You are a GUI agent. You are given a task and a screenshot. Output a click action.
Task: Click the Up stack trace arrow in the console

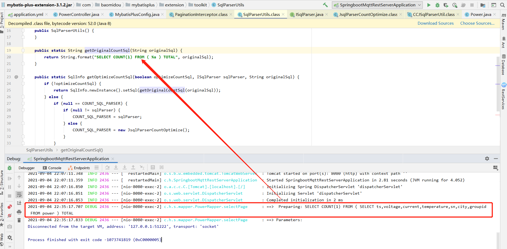[19, 177]
